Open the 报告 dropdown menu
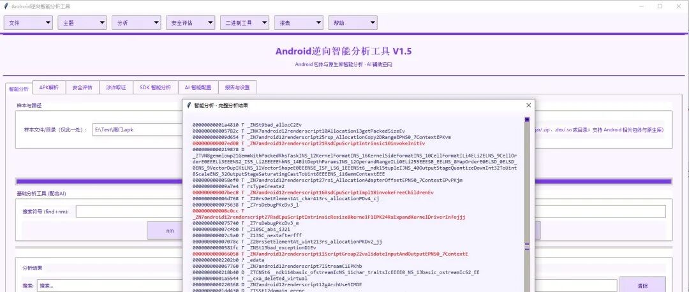Viewport: 689px width, 292px height. [x=299, y=23]
